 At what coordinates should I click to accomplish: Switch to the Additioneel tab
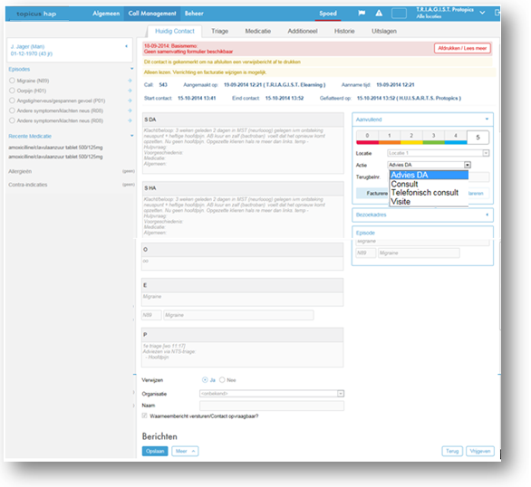click(303, 31)
